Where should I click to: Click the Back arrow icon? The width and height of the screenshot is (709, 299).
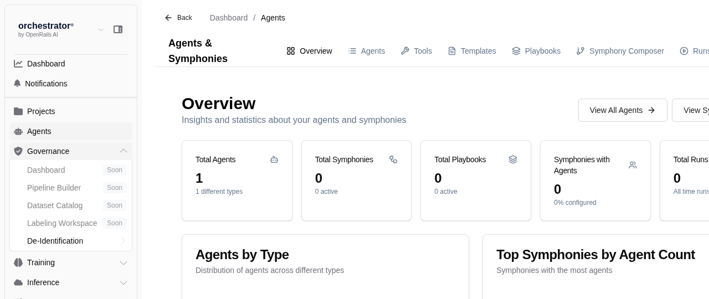coord(168,18)
